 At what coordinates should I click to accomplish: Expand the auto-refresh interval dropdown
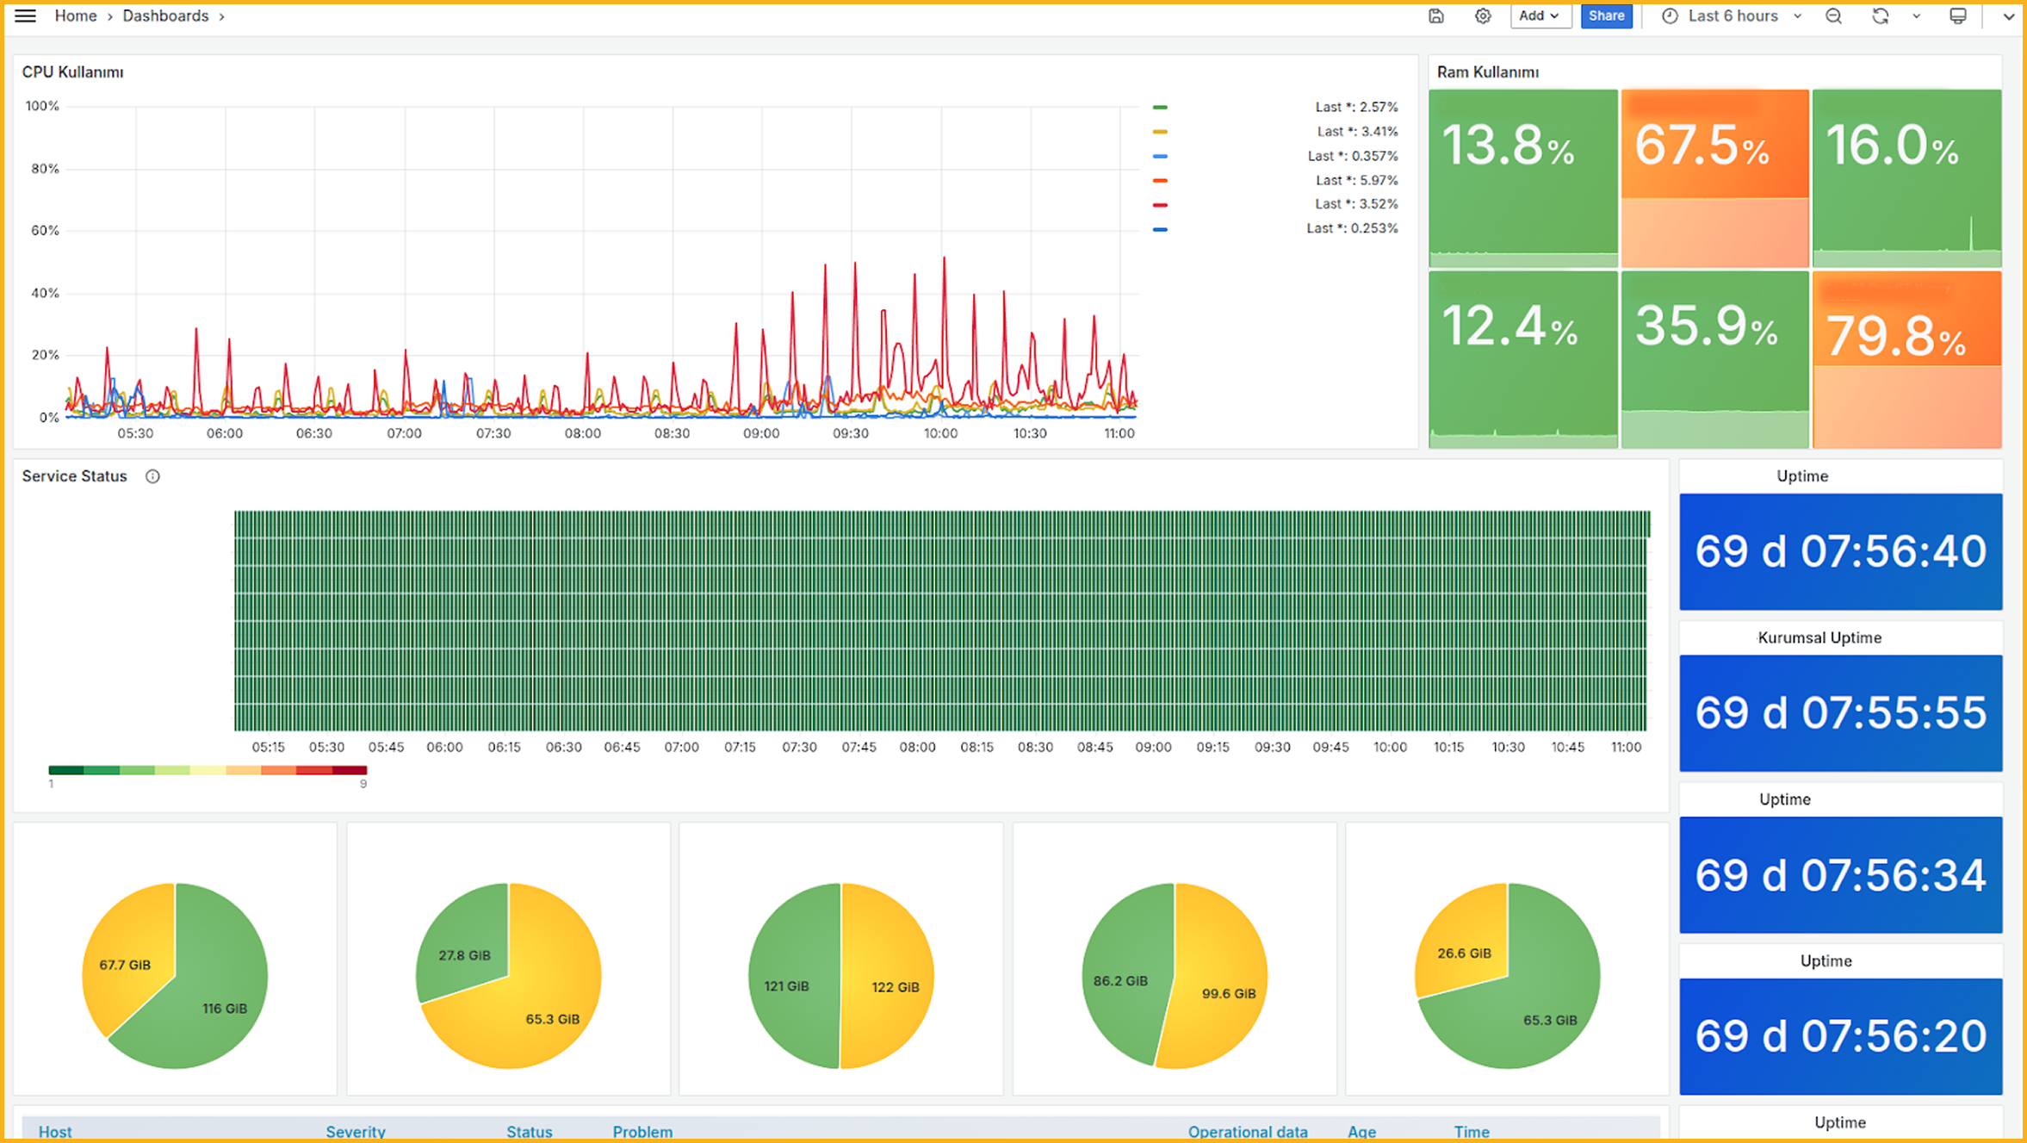(1915, 16)
